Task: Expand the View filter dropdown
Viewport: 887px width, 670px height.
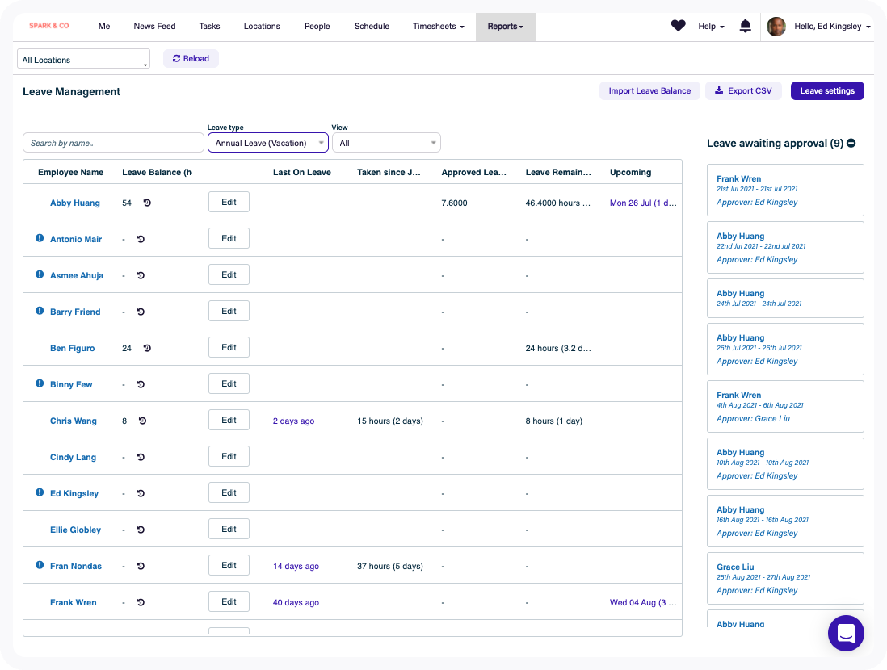Action: point(386,143)
